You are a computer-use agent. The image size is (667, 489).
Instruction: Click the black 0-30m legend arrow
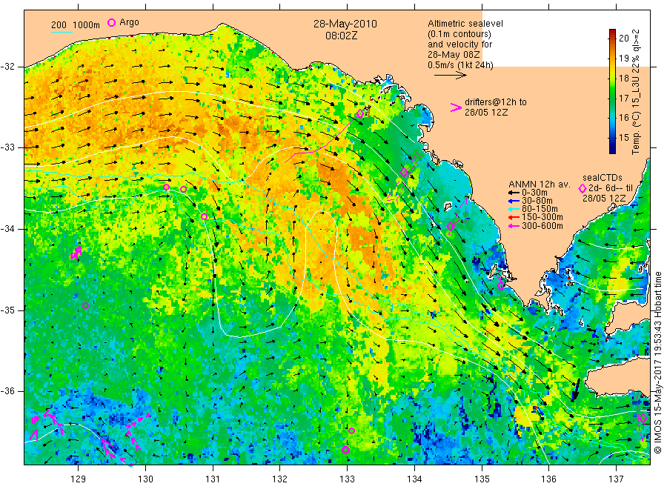[514, 193]
